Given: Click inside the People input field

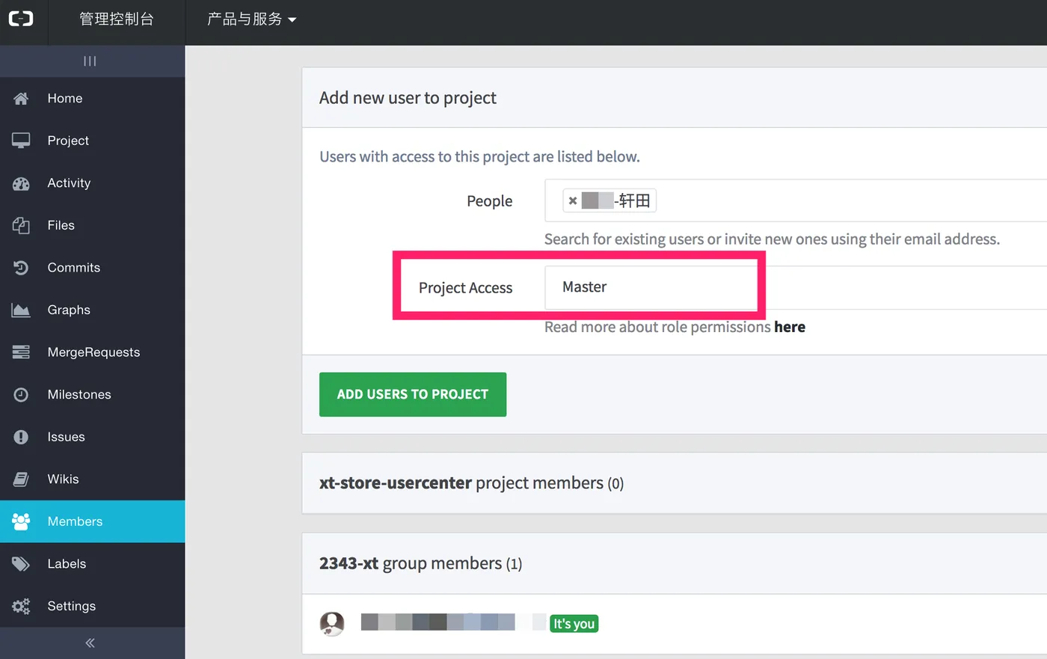Looking at the screenshot, I should [796, 200].
